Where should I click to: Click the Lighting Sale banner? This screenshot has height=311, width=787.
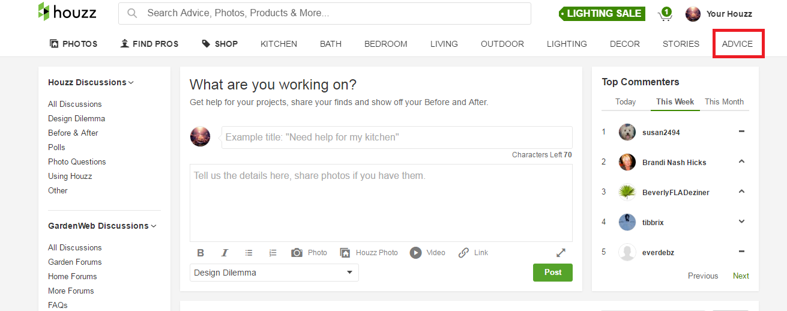pos(602,13)
